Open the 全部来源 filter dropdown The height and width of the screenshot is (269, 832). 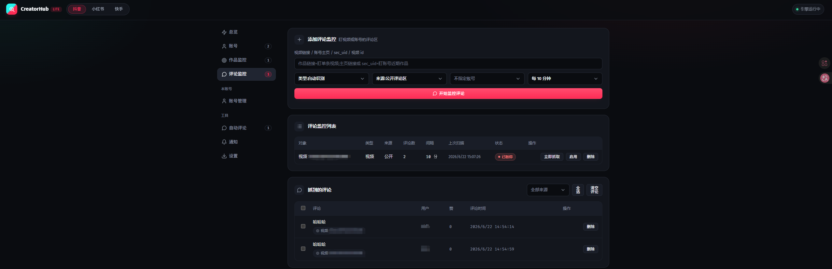[548, 190]
